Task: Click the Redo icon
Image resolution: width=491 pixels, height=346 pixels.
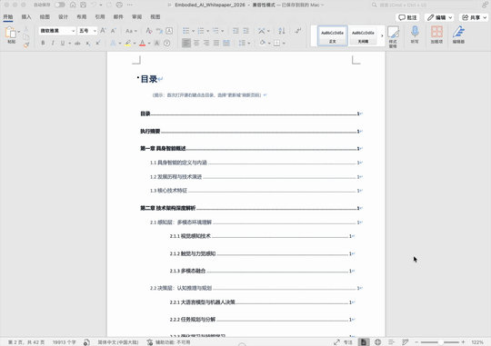Action: pos(109,5)
